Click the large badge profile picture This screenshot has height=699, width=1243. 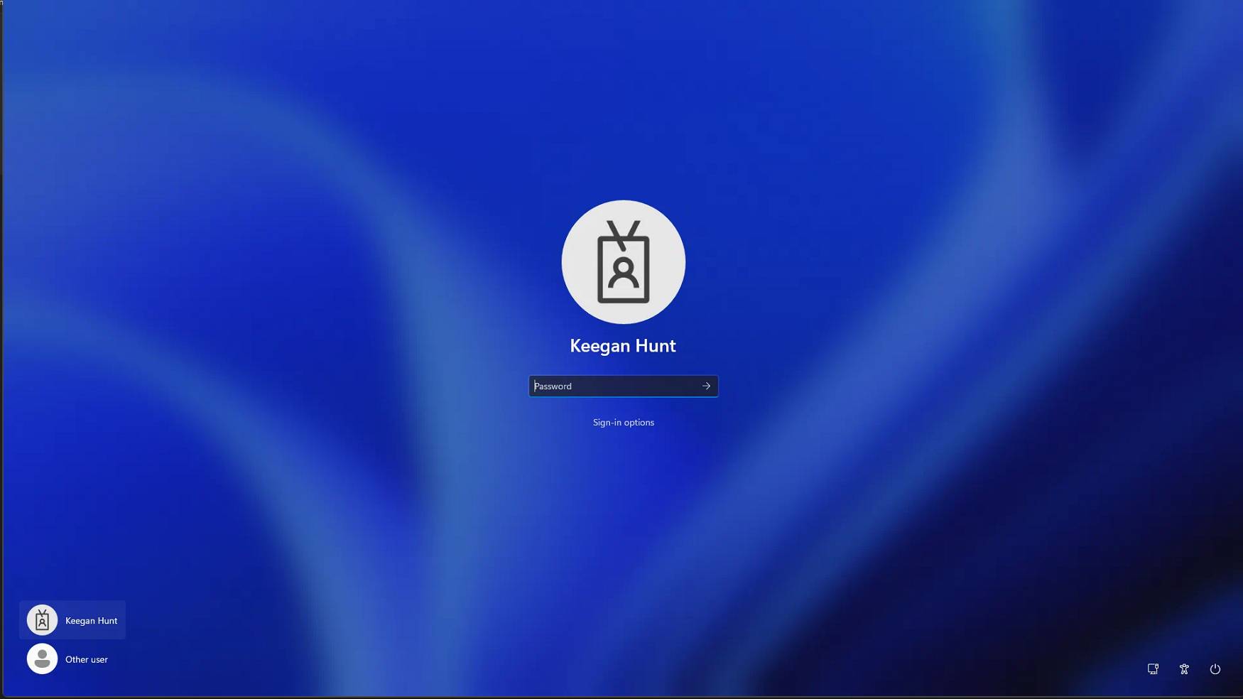tap(623, 262)
